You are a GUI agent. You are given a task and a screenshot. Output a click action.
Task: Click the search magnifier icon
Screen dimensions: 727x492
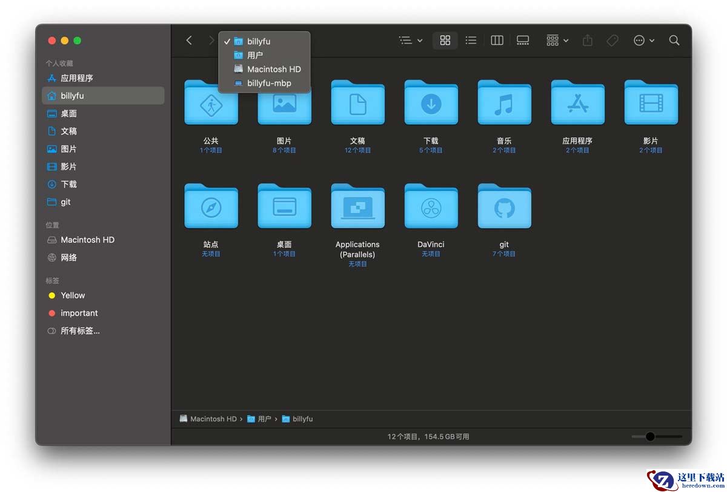click(674, 41)
